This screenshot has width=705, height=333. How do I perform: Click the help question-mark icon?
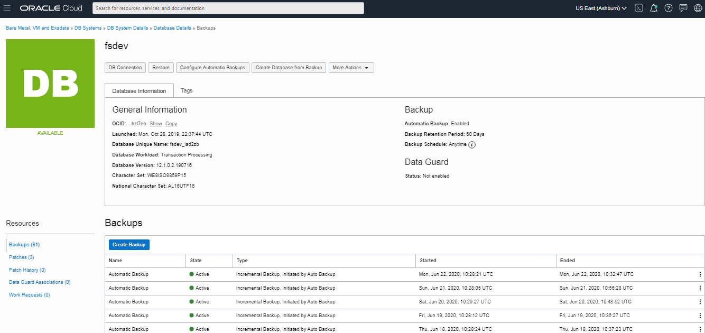click(x=669, y=8)
